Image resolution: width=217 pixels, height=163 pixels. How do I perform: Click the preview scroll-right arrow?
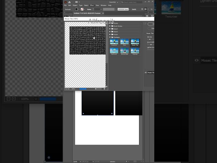click(x=104, y=89)
